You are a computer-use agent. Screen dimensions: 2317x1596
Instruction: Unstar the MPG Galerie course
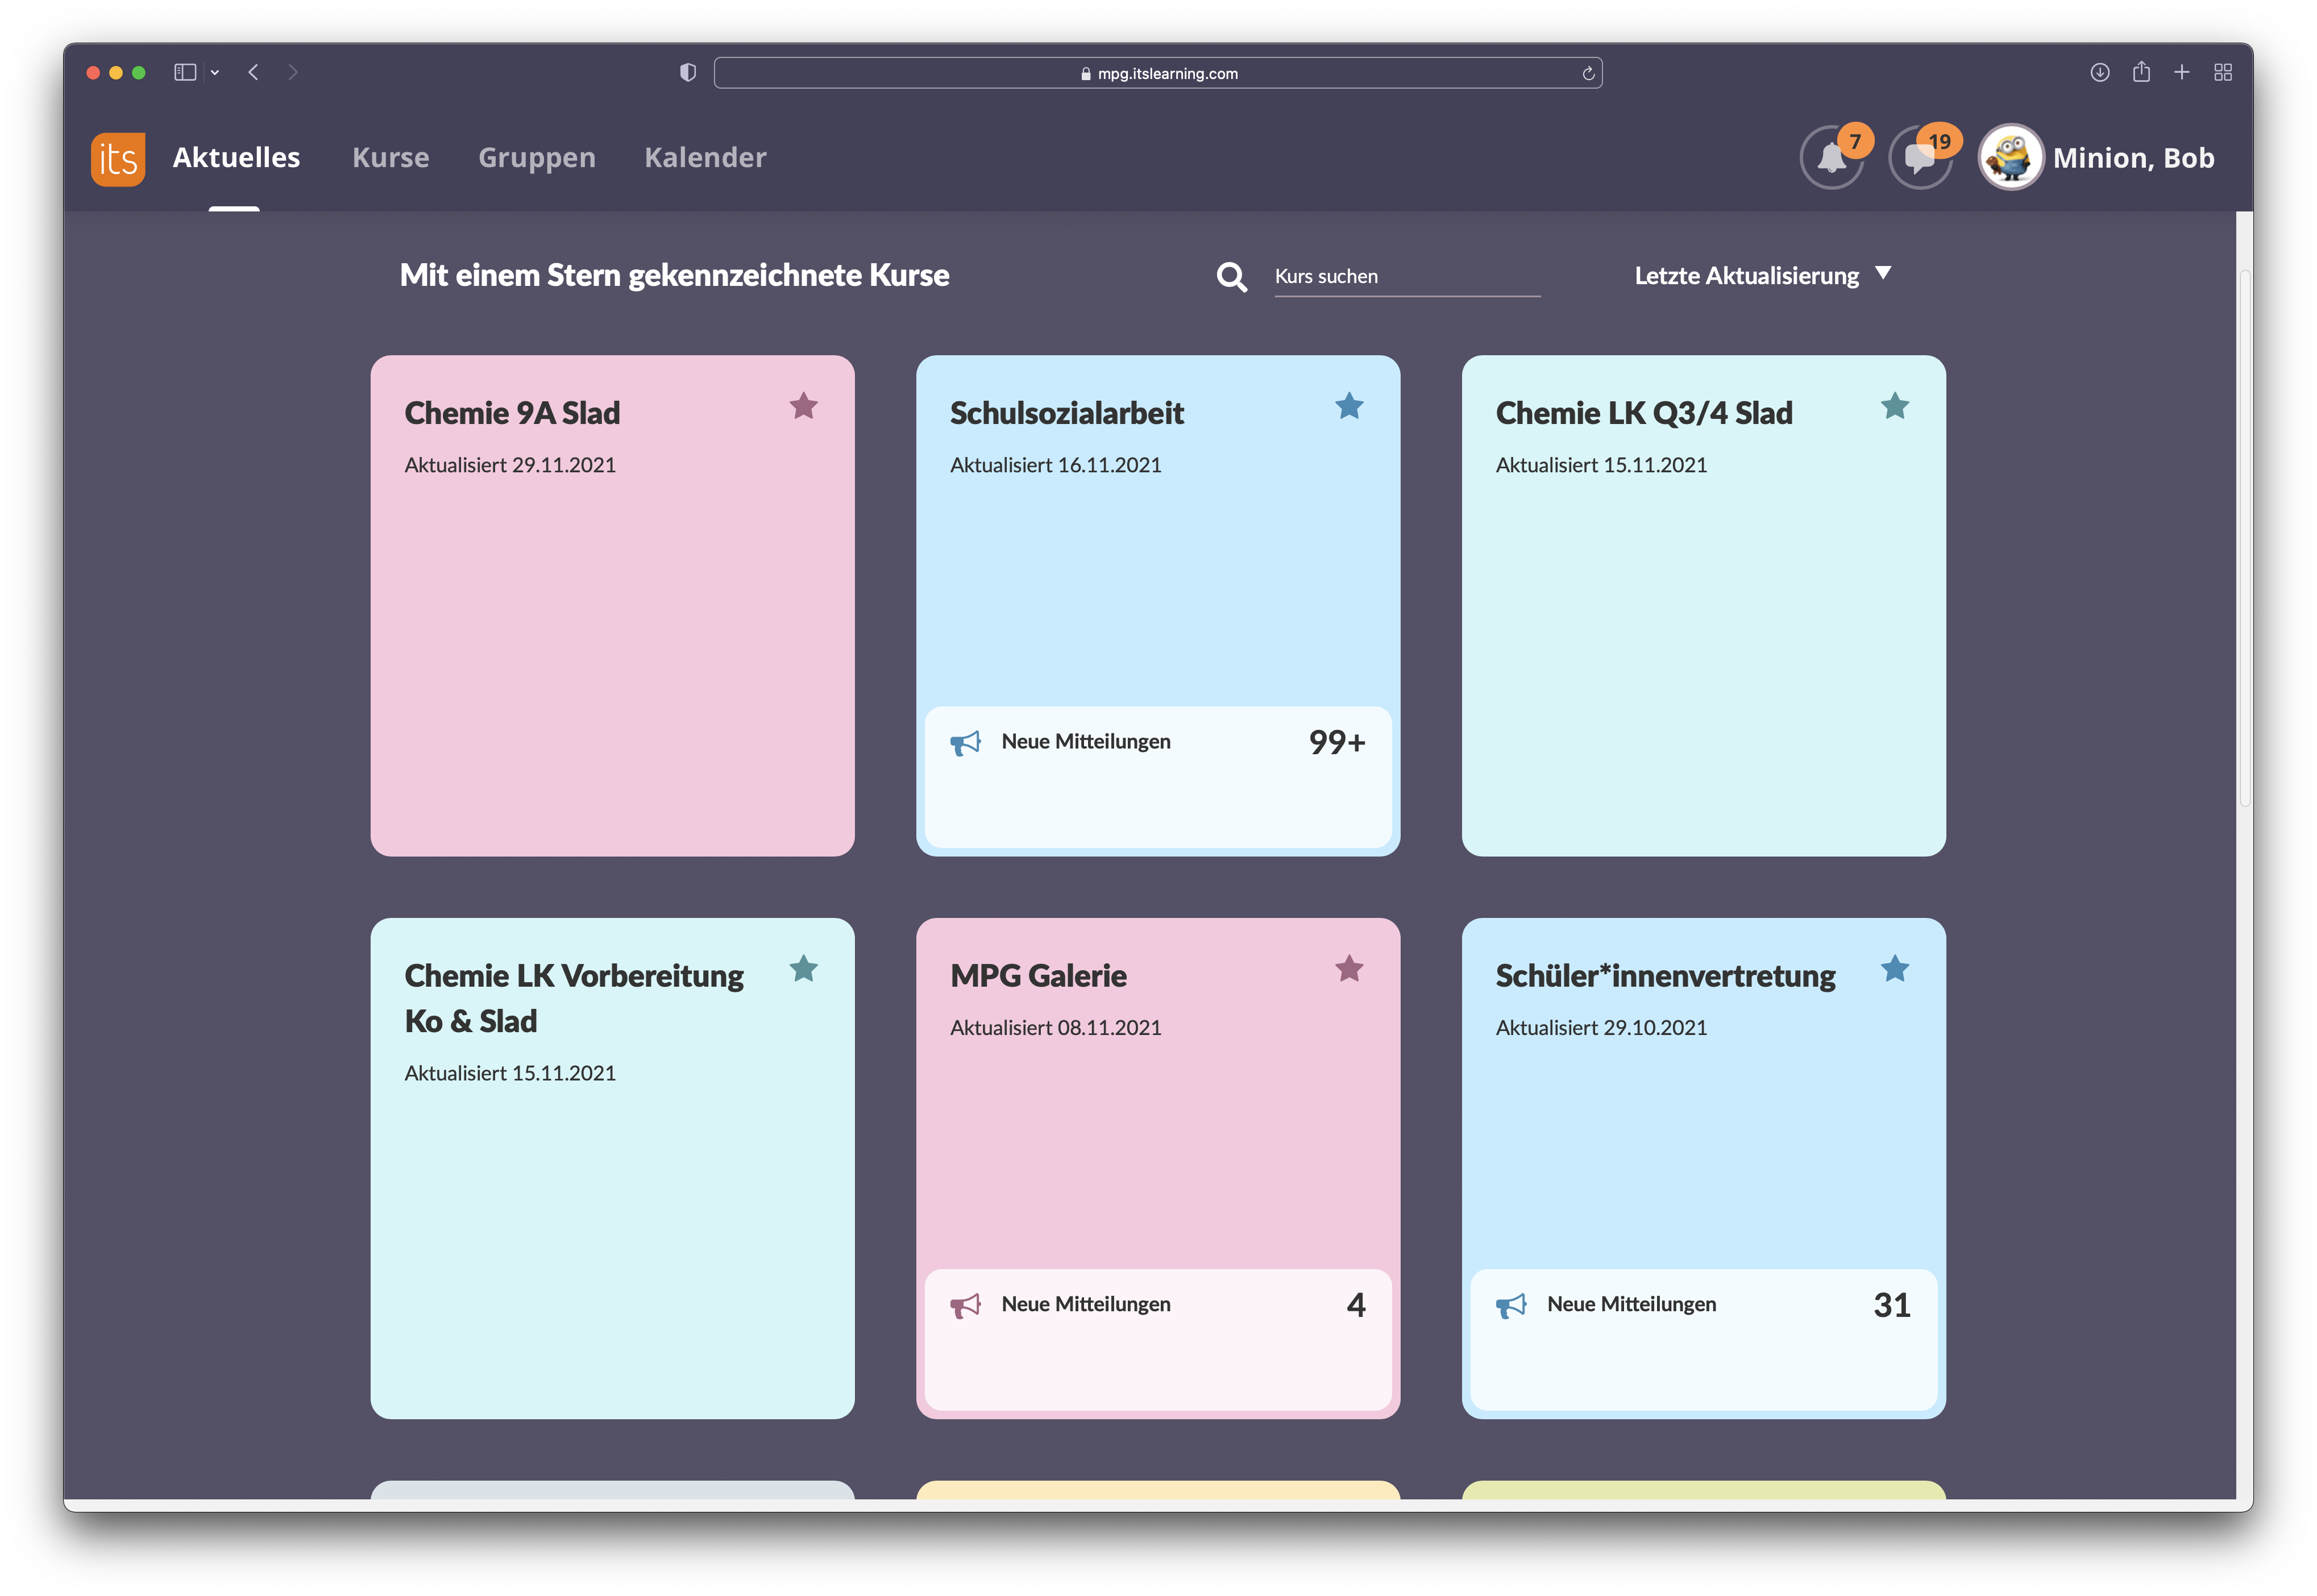pos(1349,969)
